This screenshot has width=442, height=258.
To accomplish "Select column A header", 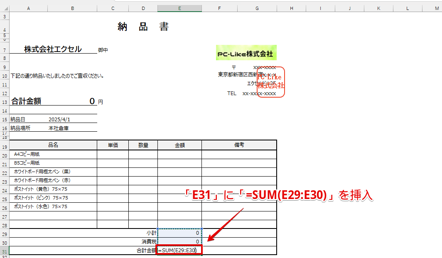I will 29,8.
